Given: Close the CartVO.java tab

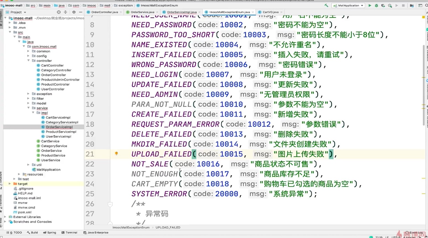Looking at the screenshot, I should (x=281, y=12).
